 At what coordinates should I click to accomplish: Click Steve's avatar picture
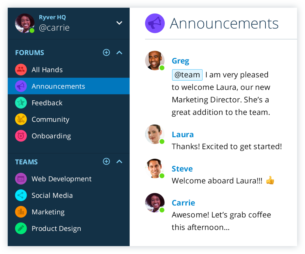tap(155, 168)
